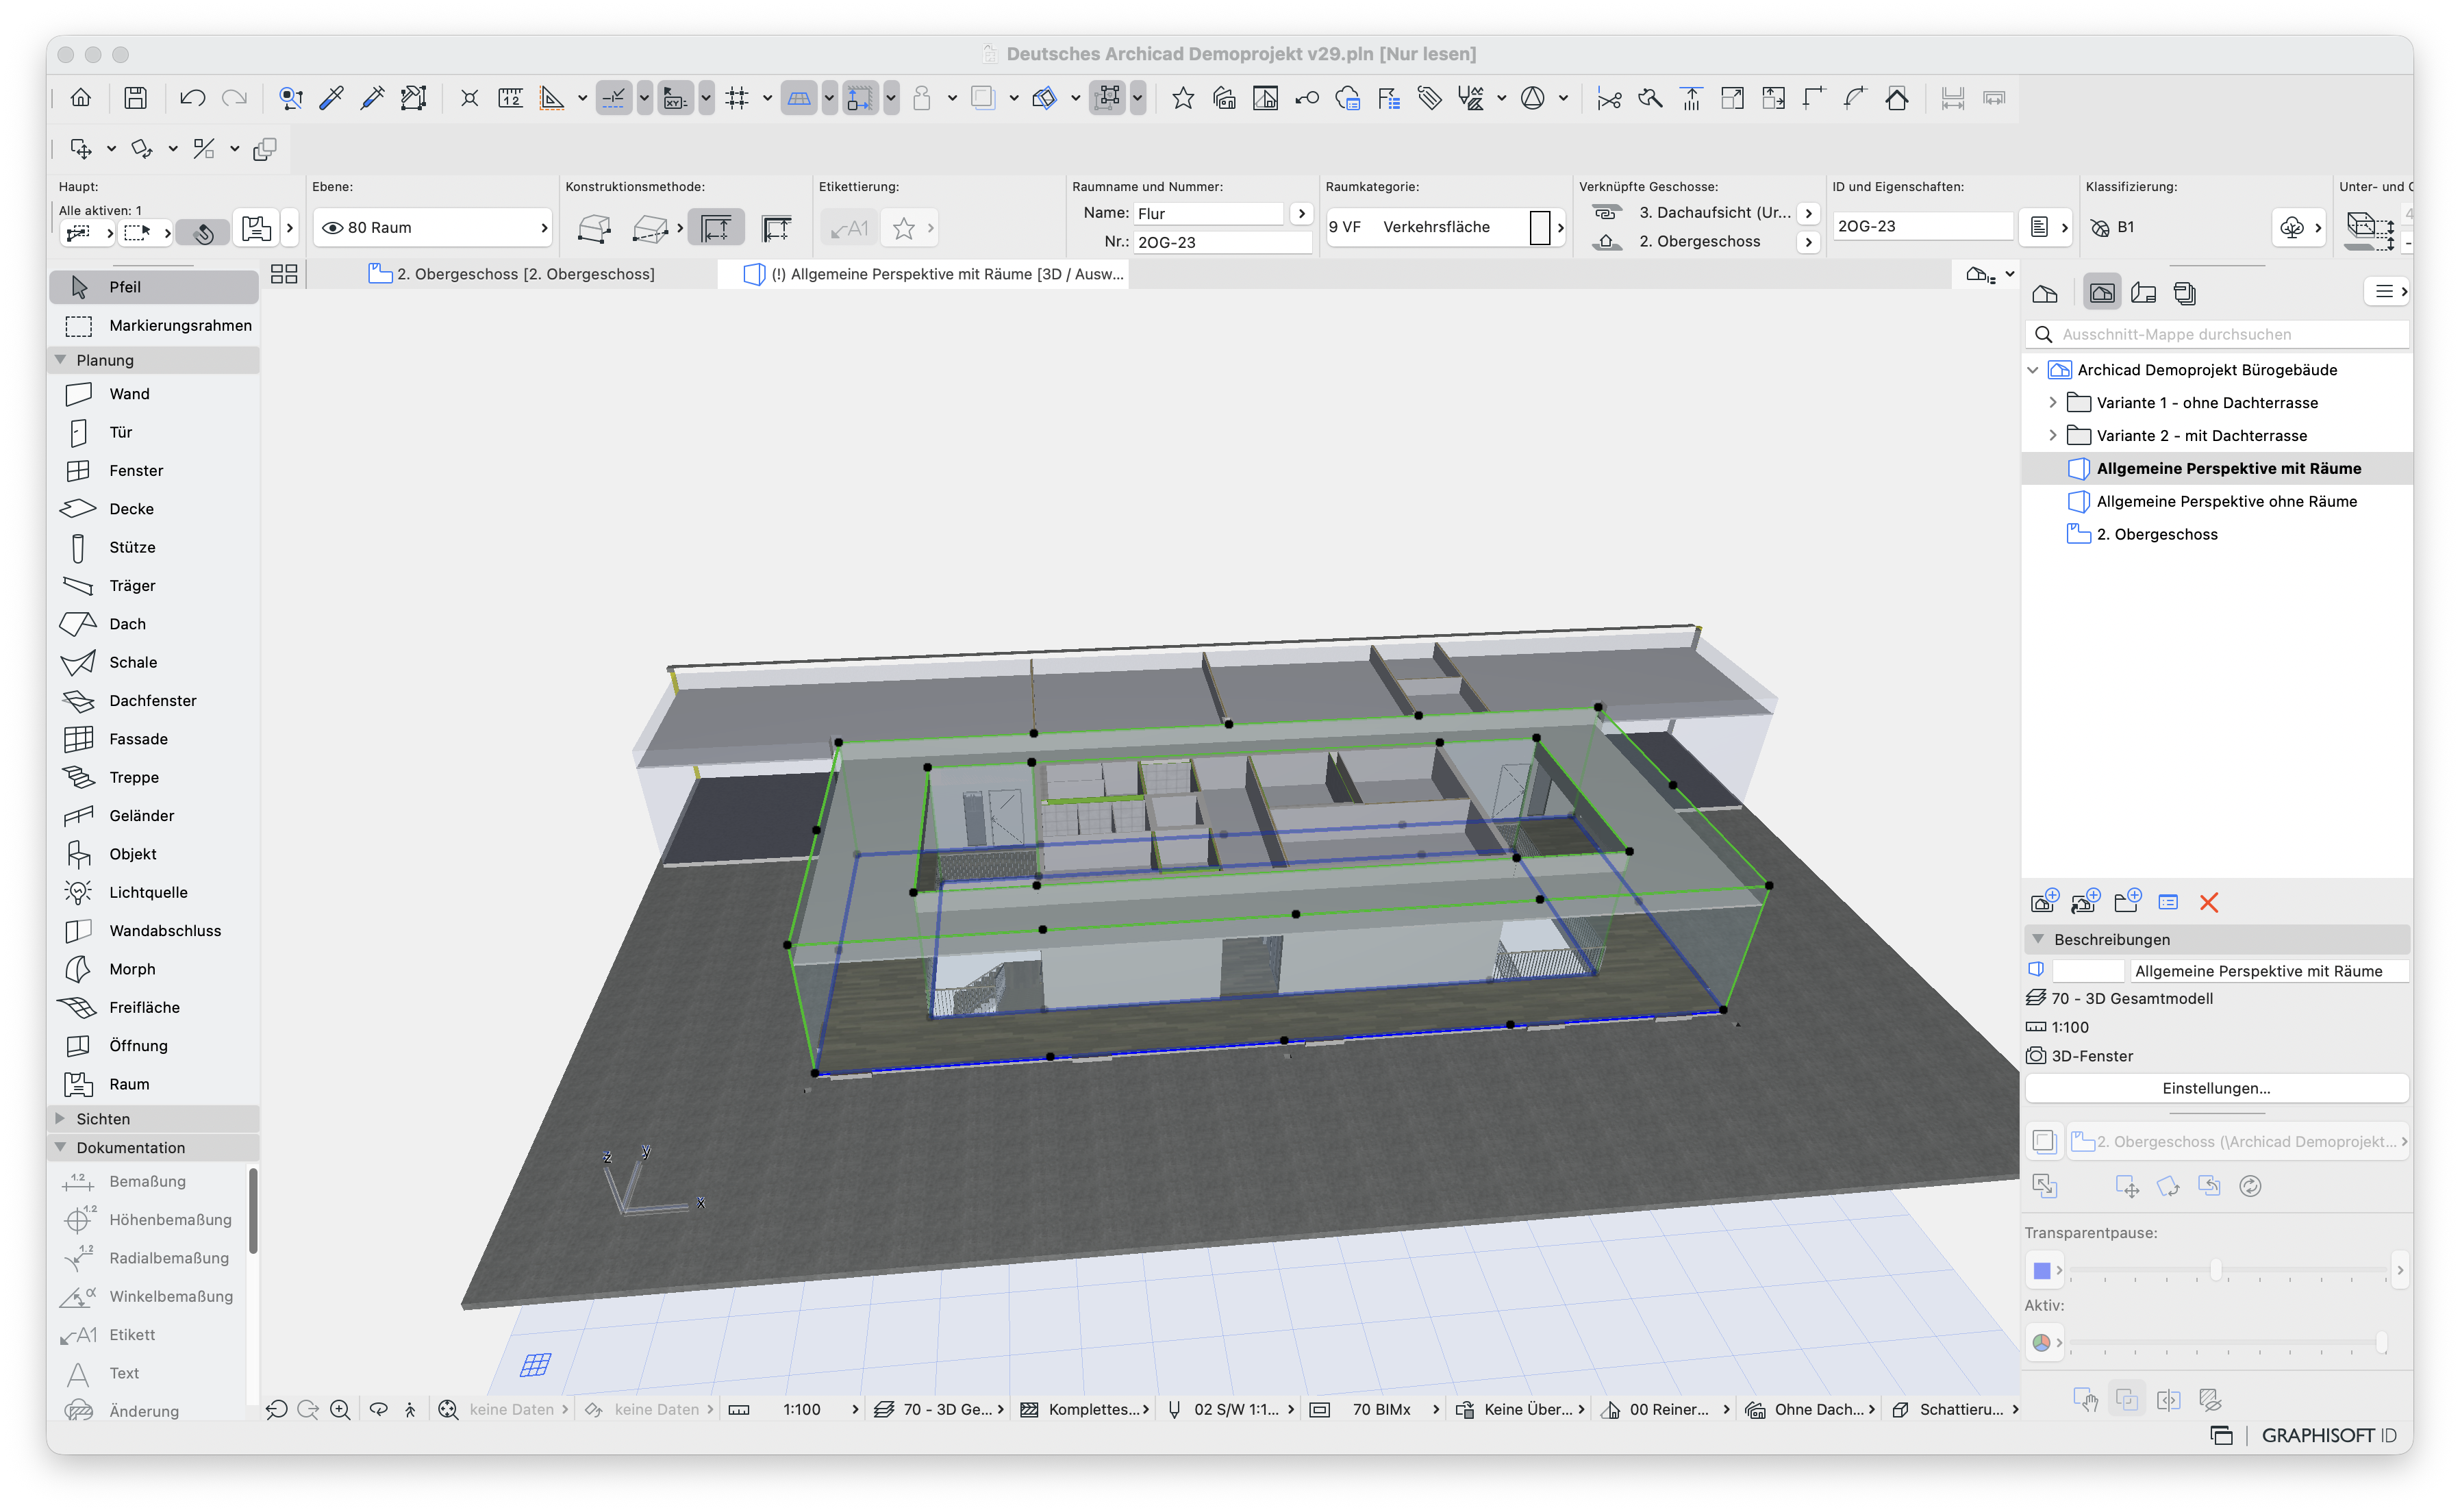
Task: Select the Treppe tool
Action: point(154,777)
